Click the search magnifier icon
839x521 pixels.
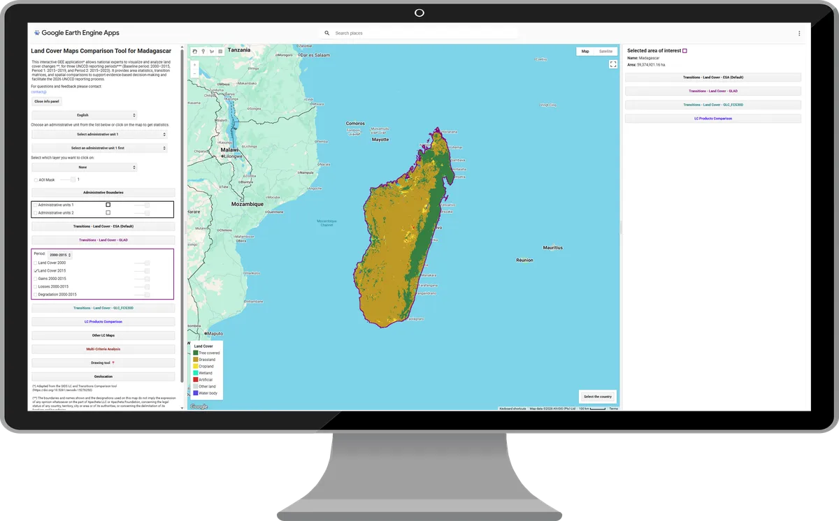(x=327, y=33)
